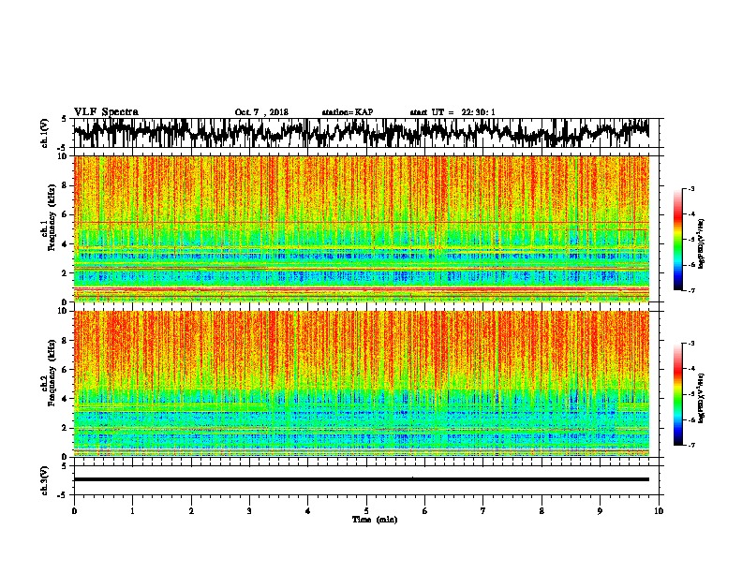742x573 pixels.
Task: Click the ch.1 frequency tick label "2"
Action: [65, 273]
